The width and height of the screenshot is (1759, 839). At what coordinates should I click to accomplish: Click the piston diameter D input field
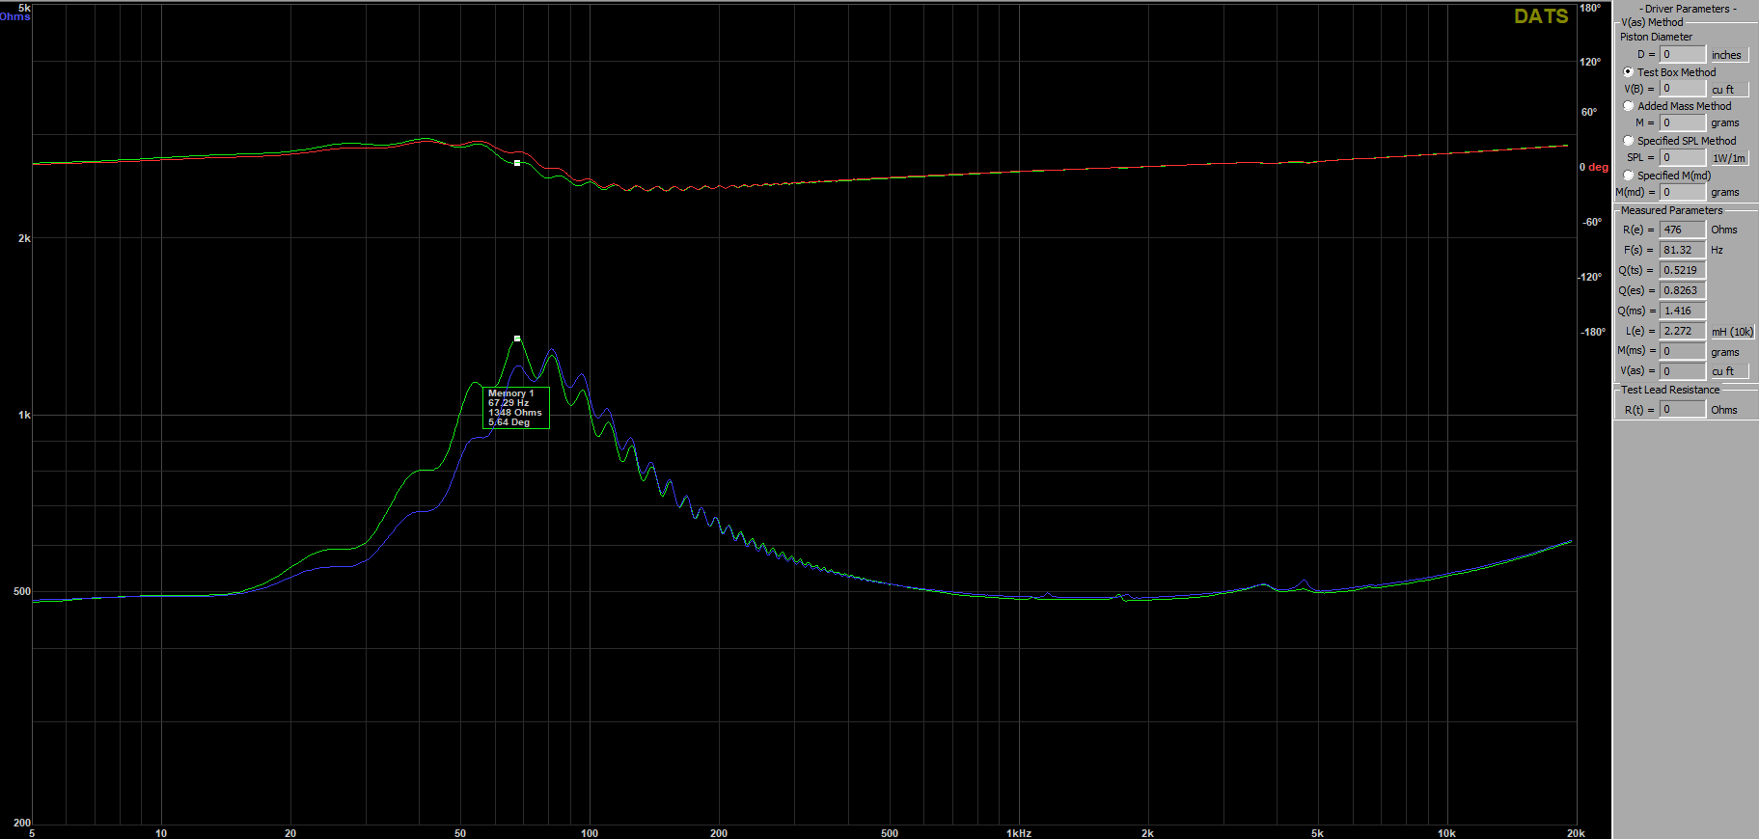point(1682,55)
